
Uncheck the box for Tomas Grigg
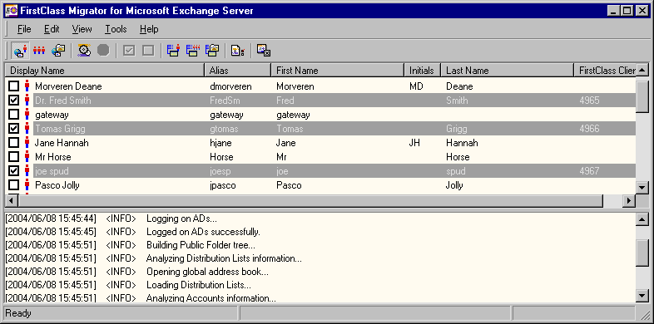click(x=14, y=129)
